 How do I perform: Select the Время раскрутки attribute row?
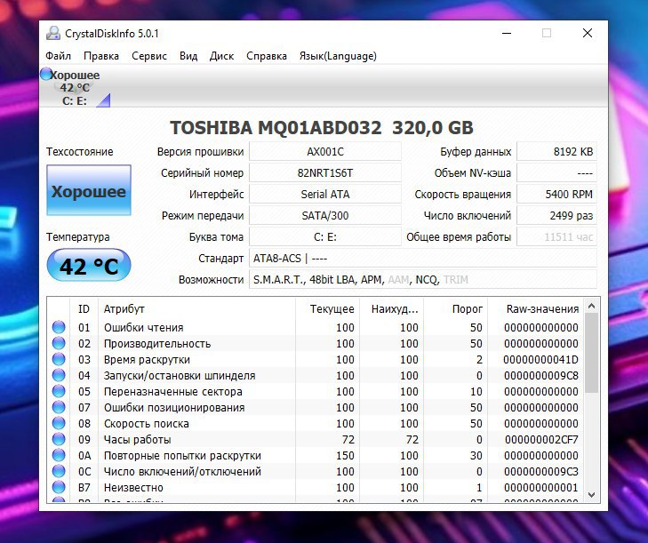(x=316, y=360)
